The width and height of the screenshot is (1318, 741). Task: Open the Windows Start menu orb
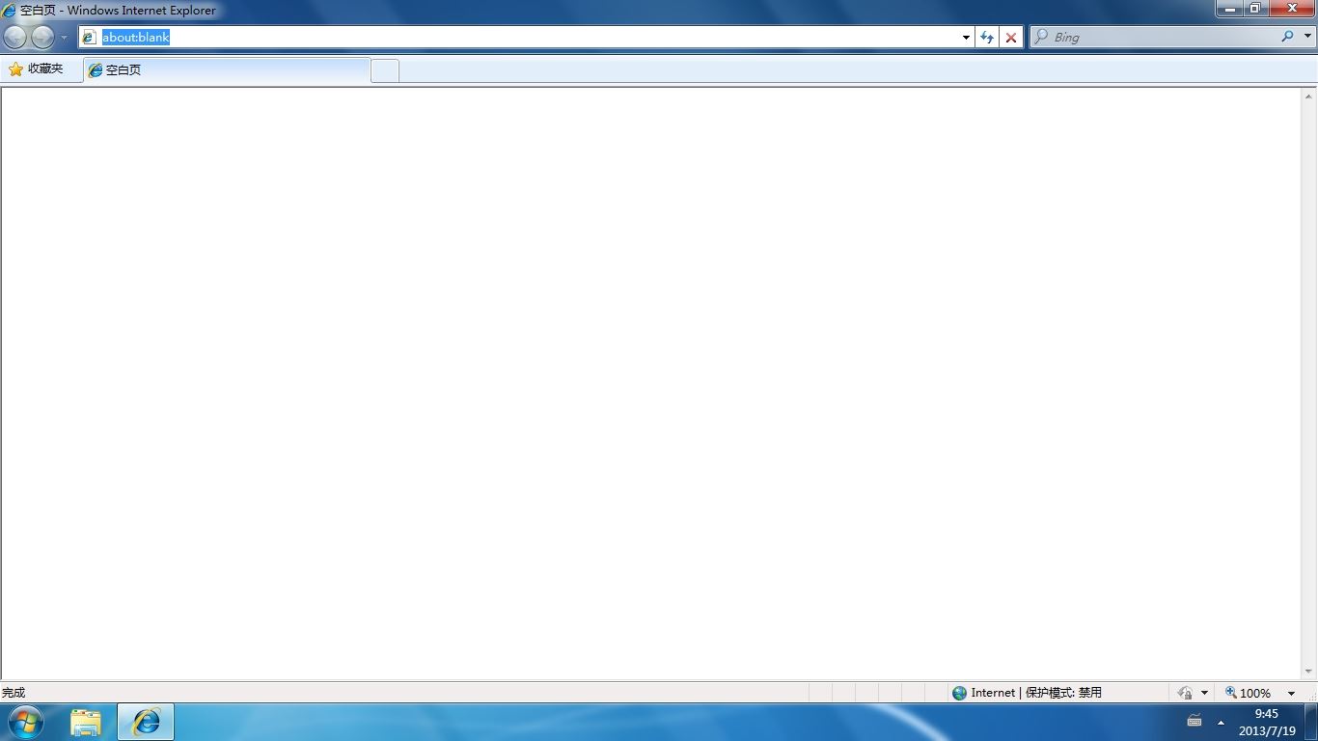click(25, 722)
